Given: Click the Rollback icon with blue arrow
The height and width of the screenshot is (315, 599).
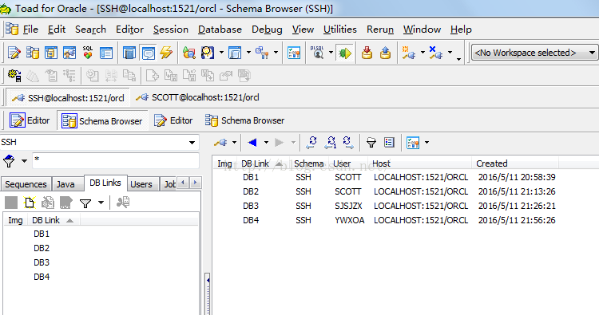Looking at the screenshot, I should [385, 53].
